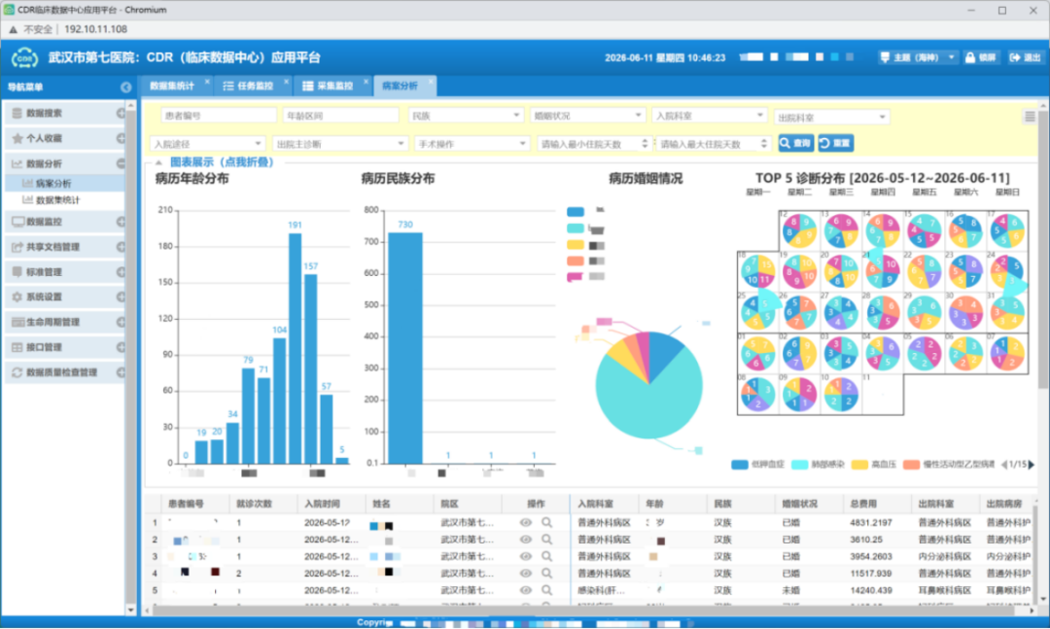Open 系统设置 menu
Image resolution: width=1050 pixels, height=629 pixels.
[x=64, y=297]
